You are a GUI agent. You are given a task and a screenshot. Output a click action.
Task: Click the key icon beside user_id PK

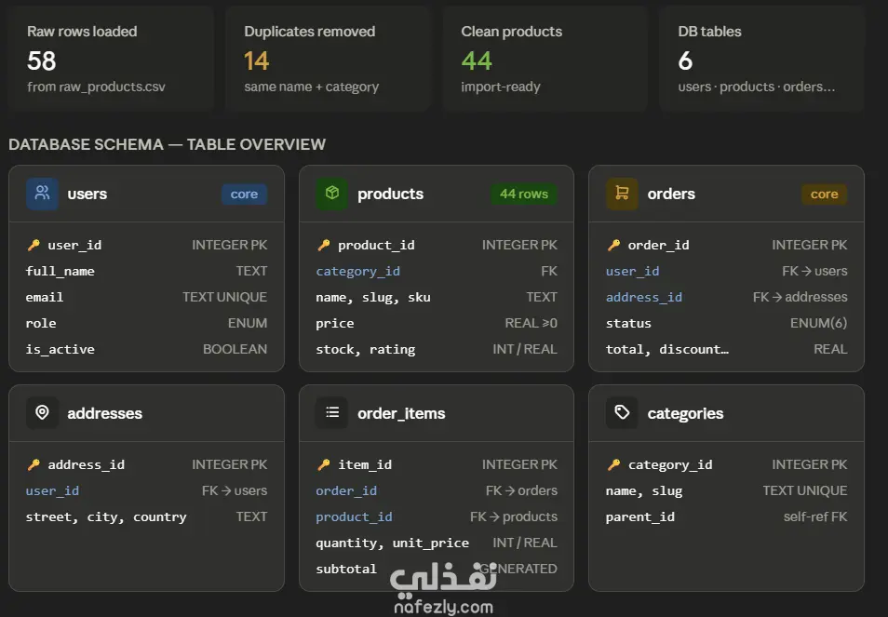(34, 245)
